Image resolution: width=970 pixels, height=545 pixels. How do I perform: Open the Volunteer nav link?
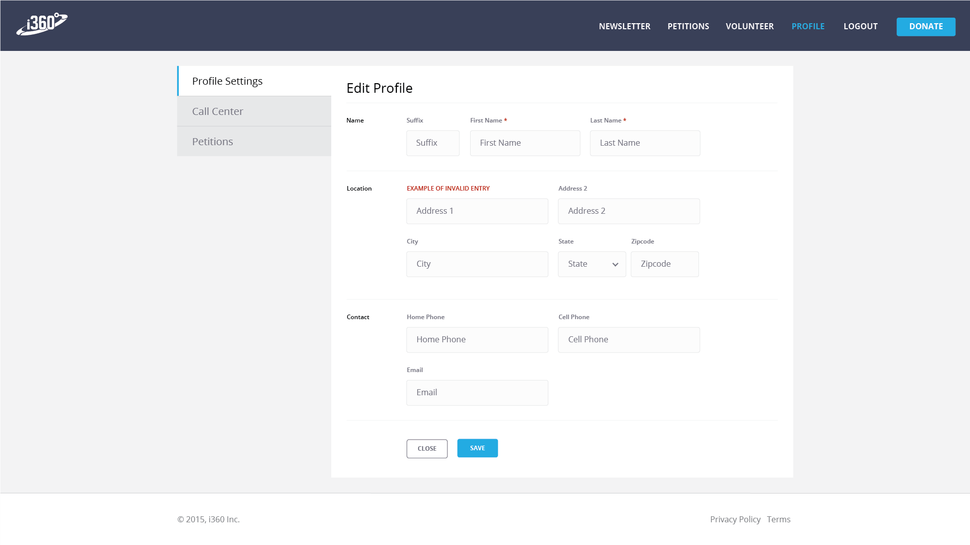[750, 26]
